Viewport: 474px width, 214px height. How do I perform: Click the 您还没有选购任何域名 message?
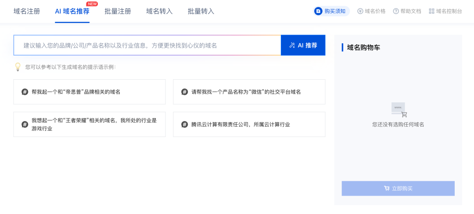click(398, 124)
